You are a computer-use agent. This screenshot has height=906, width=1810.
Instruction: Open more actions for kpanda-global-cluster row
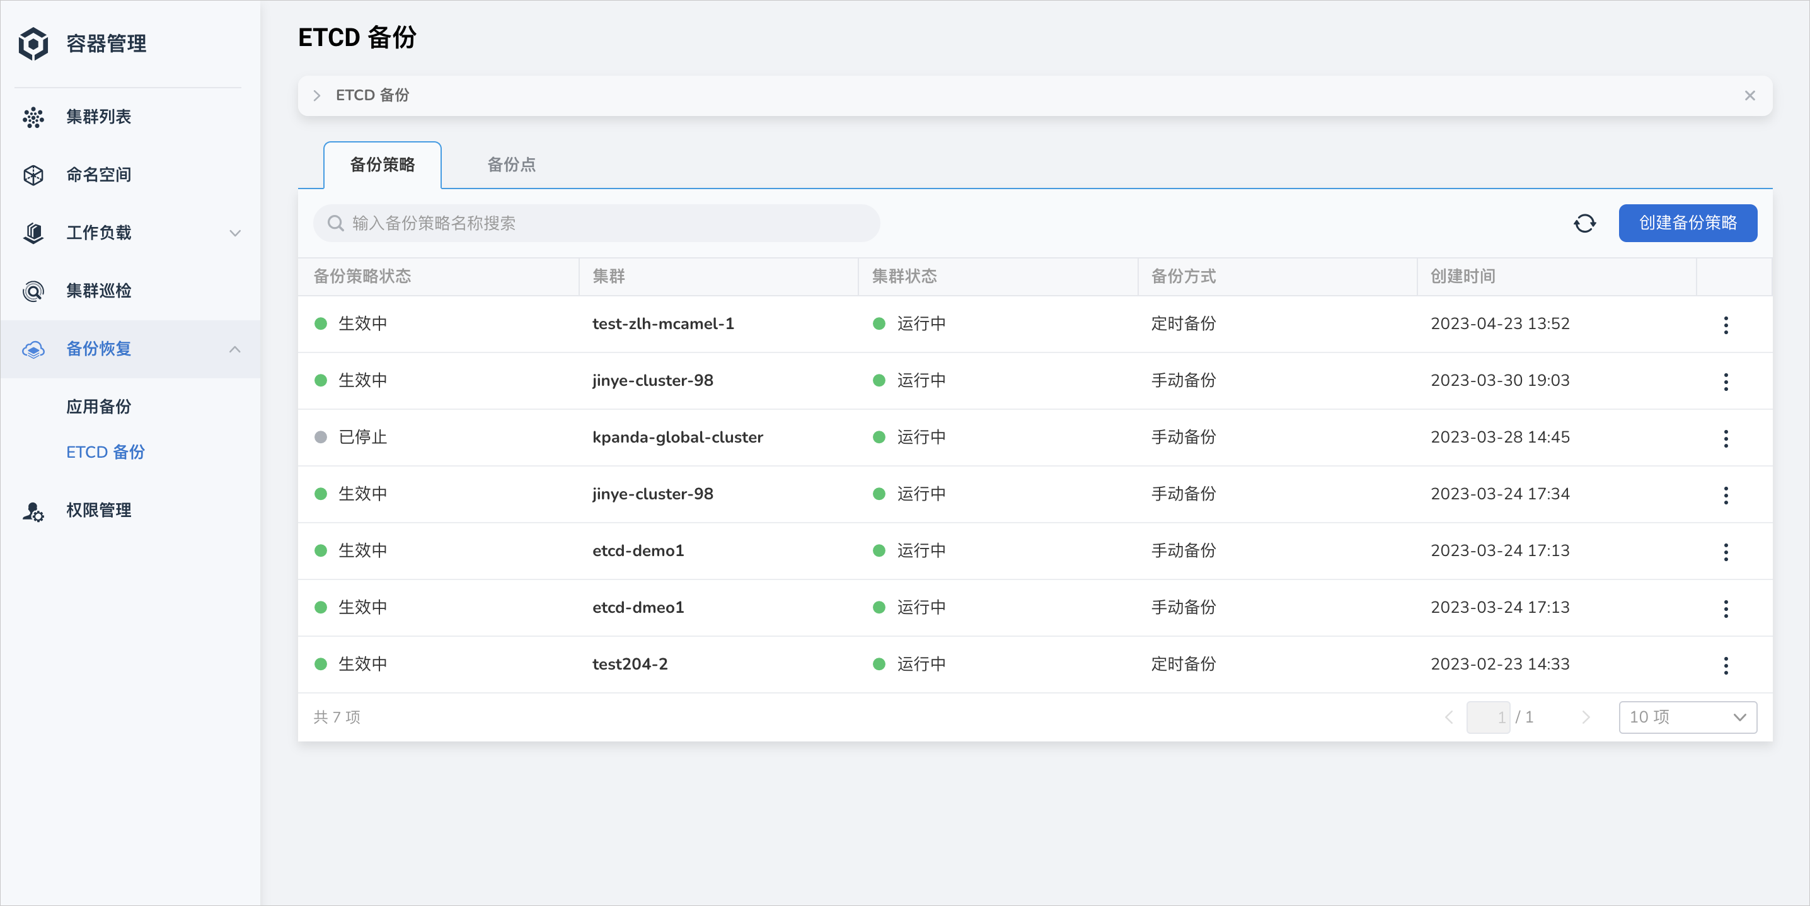pyautogui.click(x=1726, y=439)
